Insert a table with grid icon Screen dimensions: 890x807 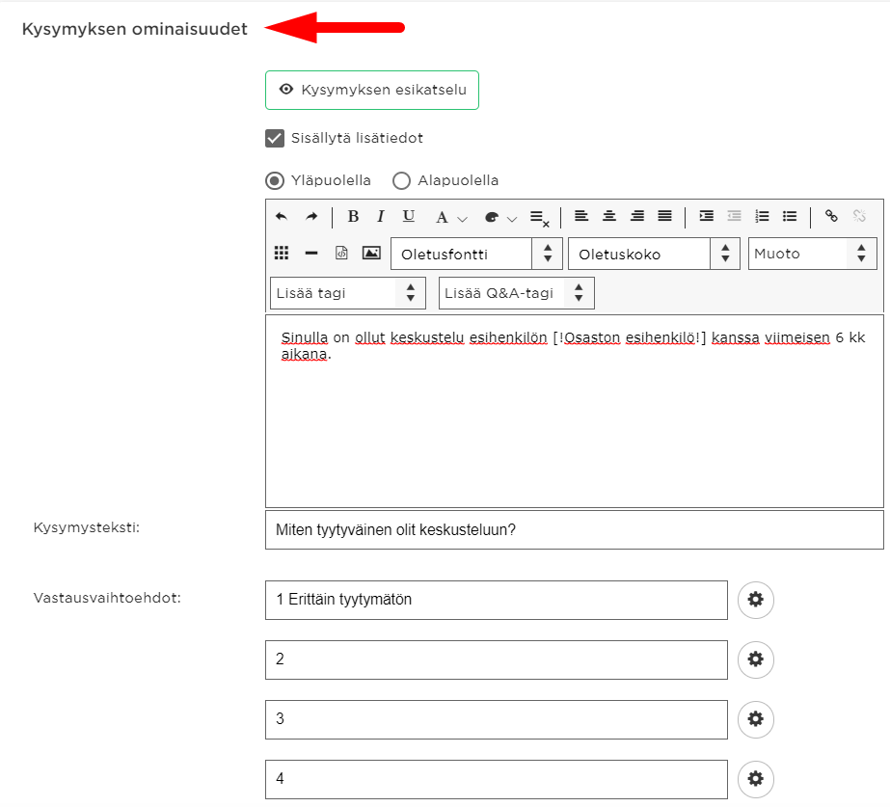pyautogui.click(x=282, y=254)
